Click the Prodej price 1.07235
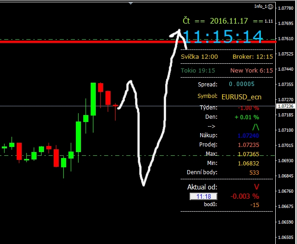Viewport: 297px width, 244px height. pyautogui.click(x=248, y=145)
